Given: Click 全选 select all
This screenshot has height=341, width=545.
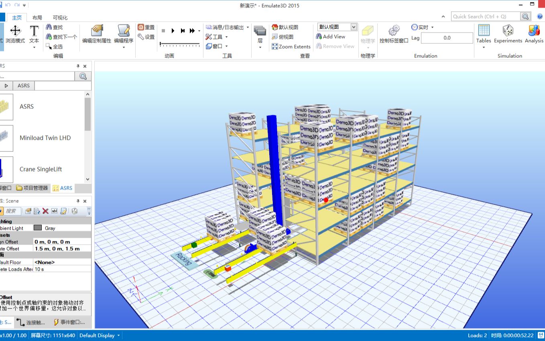Looking at the screenshot, I should pyautogui.click(x=54, y=47).
